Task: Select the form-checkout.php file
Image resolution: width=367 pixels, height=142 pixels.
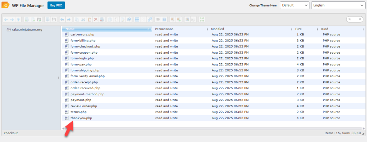Action: pos(213,46)
